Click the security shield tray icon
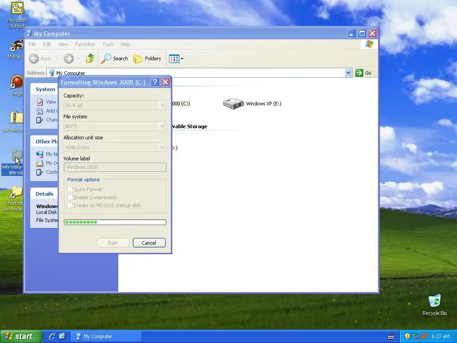Screen dimensions: 457x343 pos(407,337)
